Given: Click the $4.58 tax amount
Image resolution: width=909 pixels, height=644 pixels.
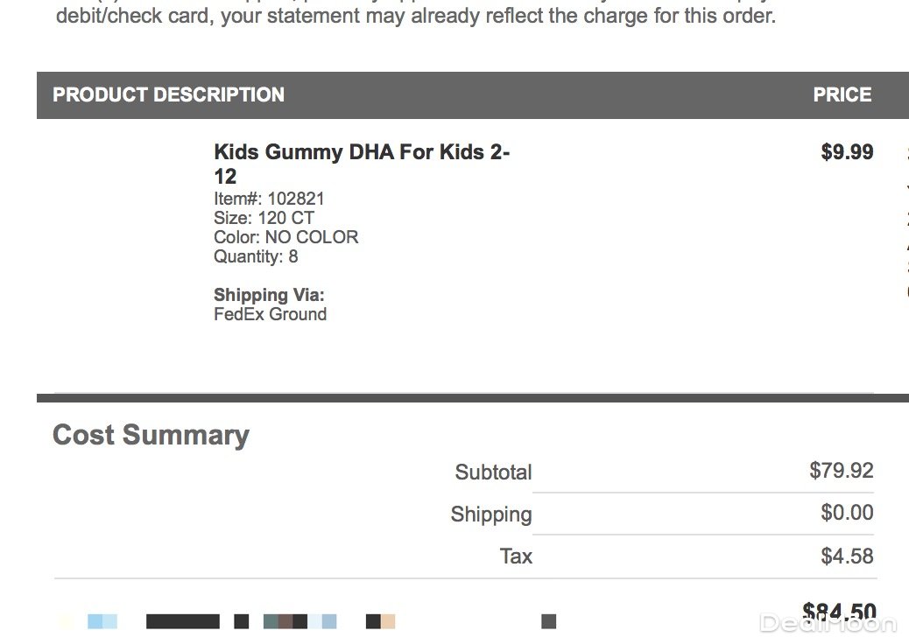Looking at the screenshot, I should click(847, 556).
